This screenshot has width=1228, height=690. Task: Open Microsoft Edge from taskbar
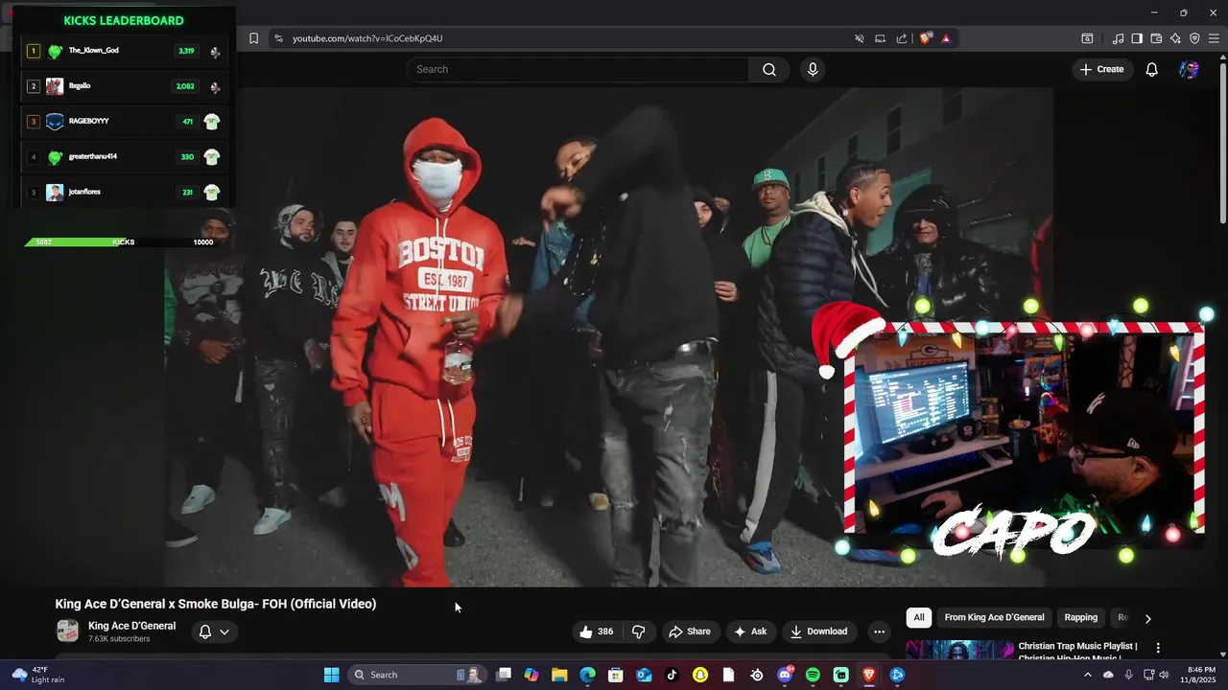pyautogui.click(x=588, y=675)
